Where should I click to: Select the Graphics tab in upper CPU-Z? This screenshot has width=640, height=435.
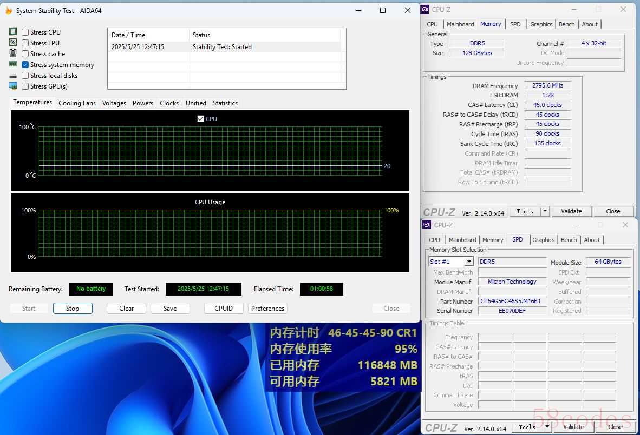541,24
